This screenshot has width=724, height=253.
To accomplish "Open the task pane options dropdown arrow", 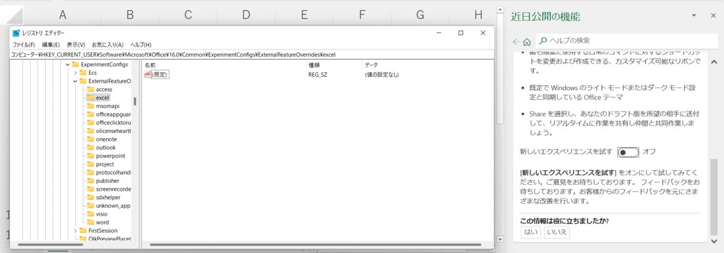I will click(x=694, y=15).
